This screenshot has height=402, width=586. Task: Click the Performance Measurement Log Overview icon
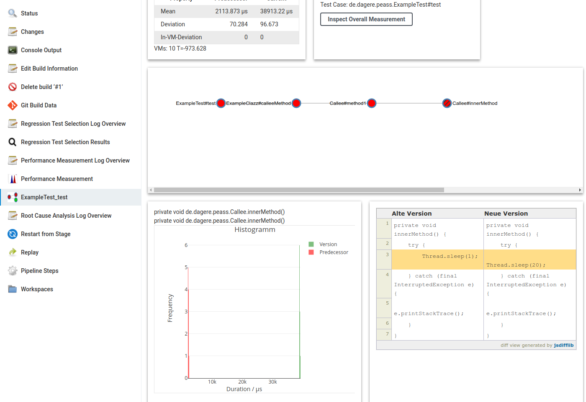click(x=13, y=160)
